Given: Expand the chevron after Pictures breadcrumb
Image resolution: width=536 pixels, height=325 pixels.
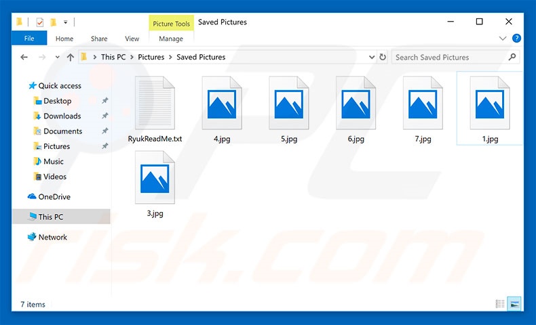Looking at the screenshot, I should 170,57.
